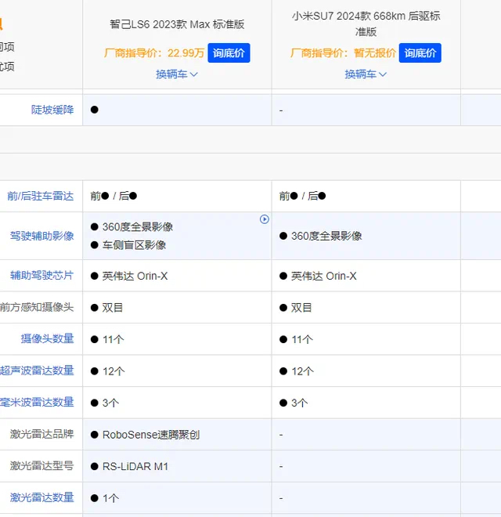Screen dimensions: 501x517
Task: Click the 询底价 button for 小米SU7
Action: coord(420,52)
